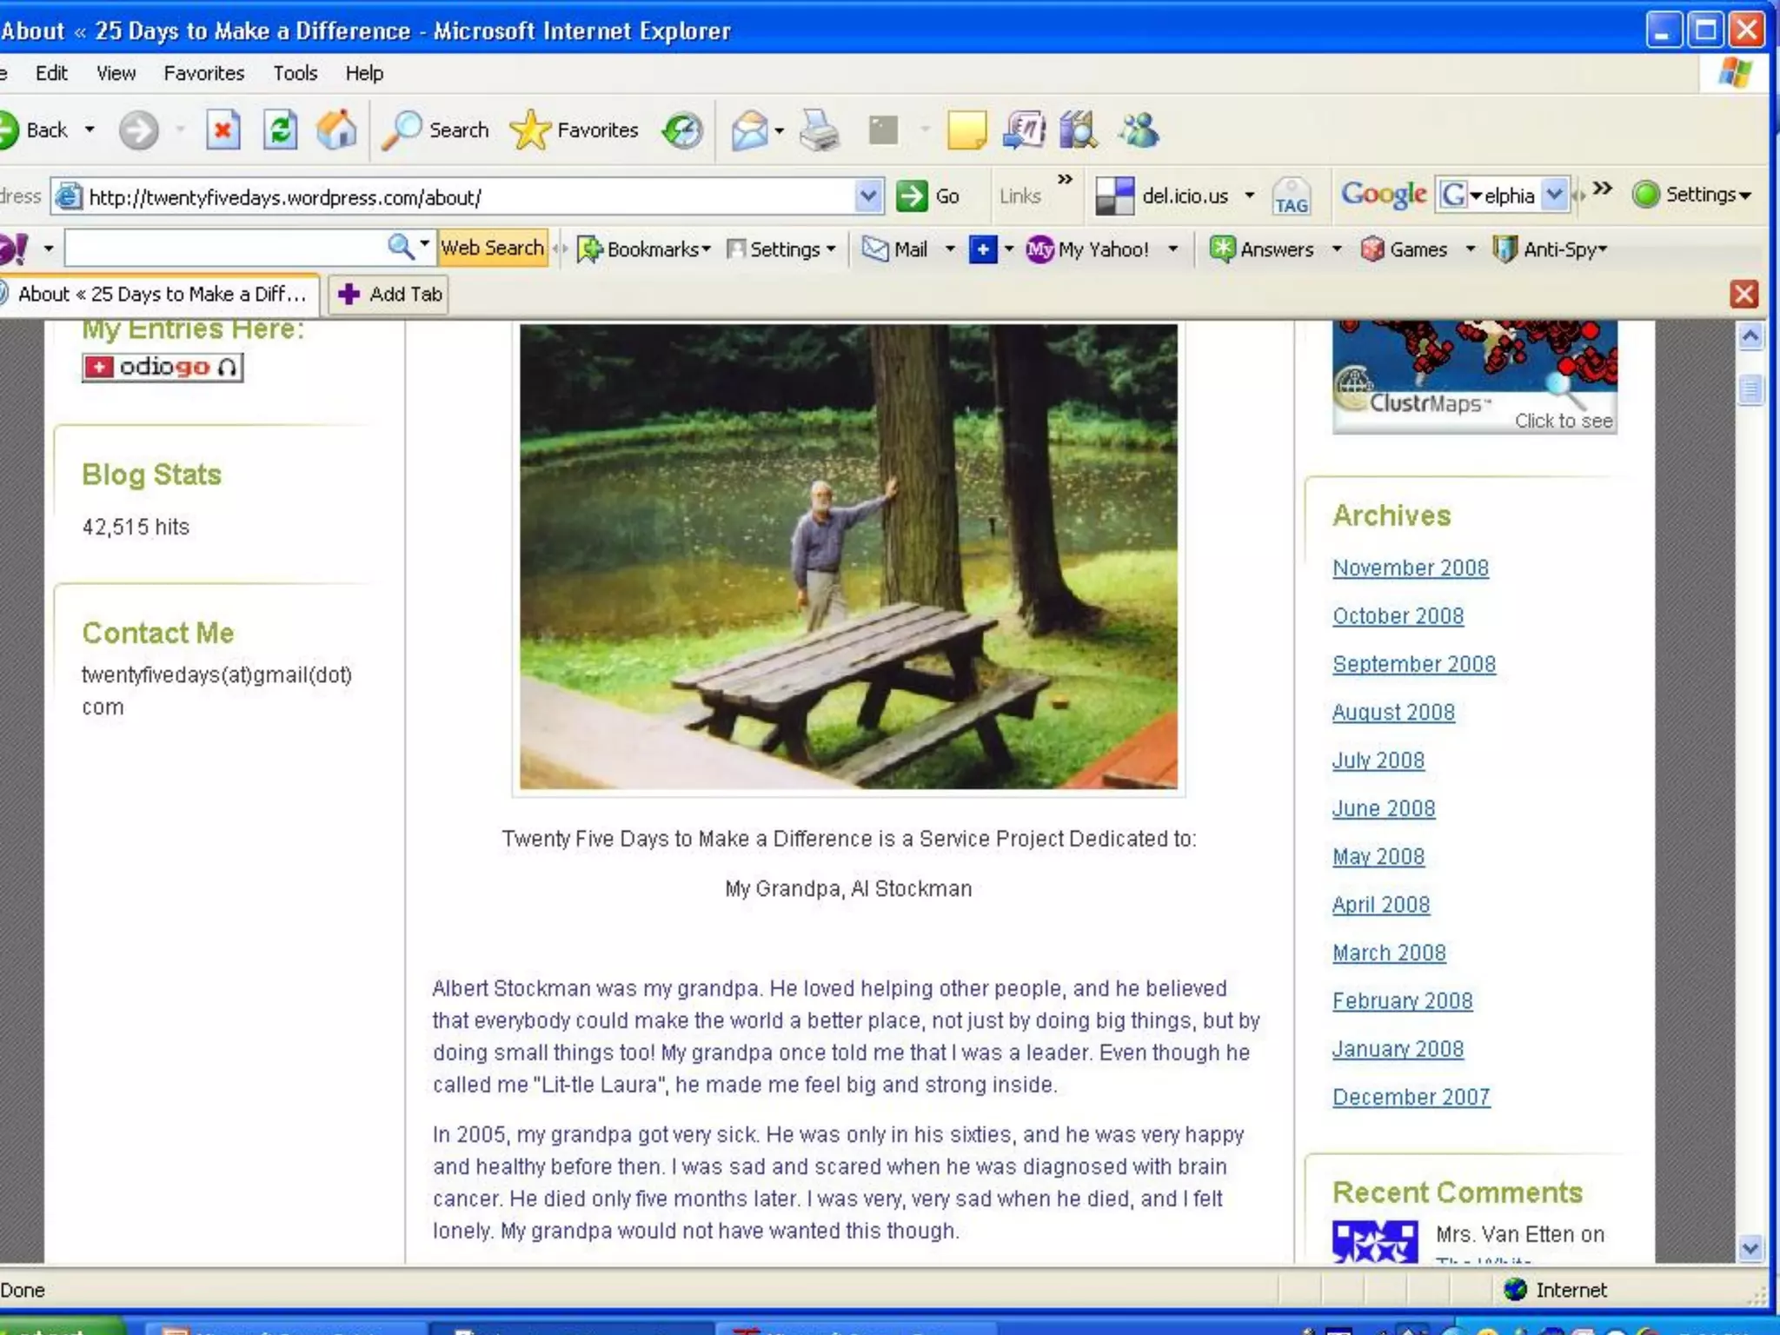The height and width of the screenshot is (1335, 1780).
Task: Click the del.icio.us TAG icon
Action: click(1291, 196)
